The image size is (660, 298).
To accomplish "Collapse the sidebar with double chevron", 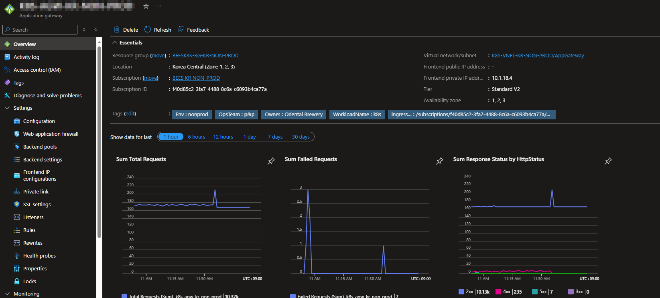I will tap(96, 30).
